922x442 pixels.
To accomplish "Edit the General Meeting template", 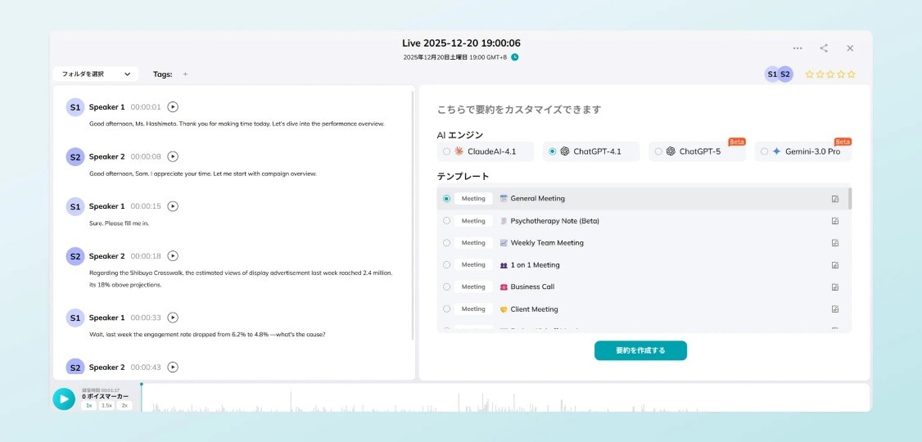I will pyautogui.click(x=834, y=199).
